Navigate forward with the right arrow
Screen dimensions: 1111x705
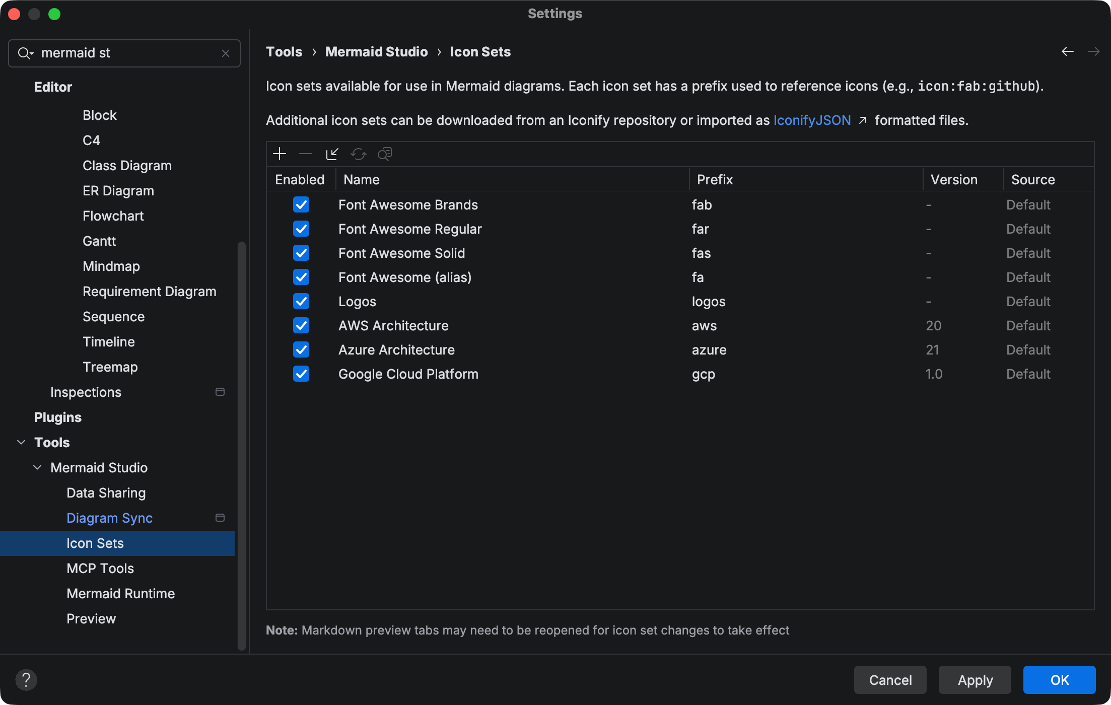(x=1093, y=51)
